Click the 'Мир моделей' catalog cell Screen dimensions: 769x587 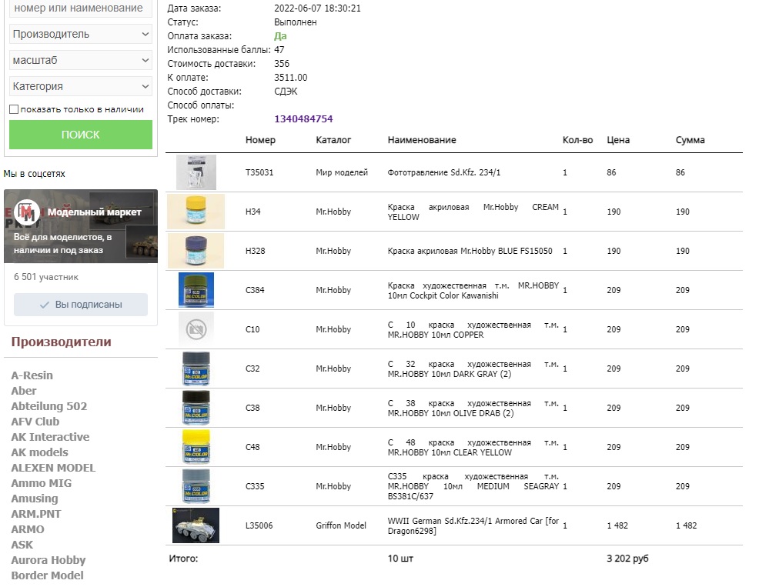pyautogui.click(x=341, y=172)
